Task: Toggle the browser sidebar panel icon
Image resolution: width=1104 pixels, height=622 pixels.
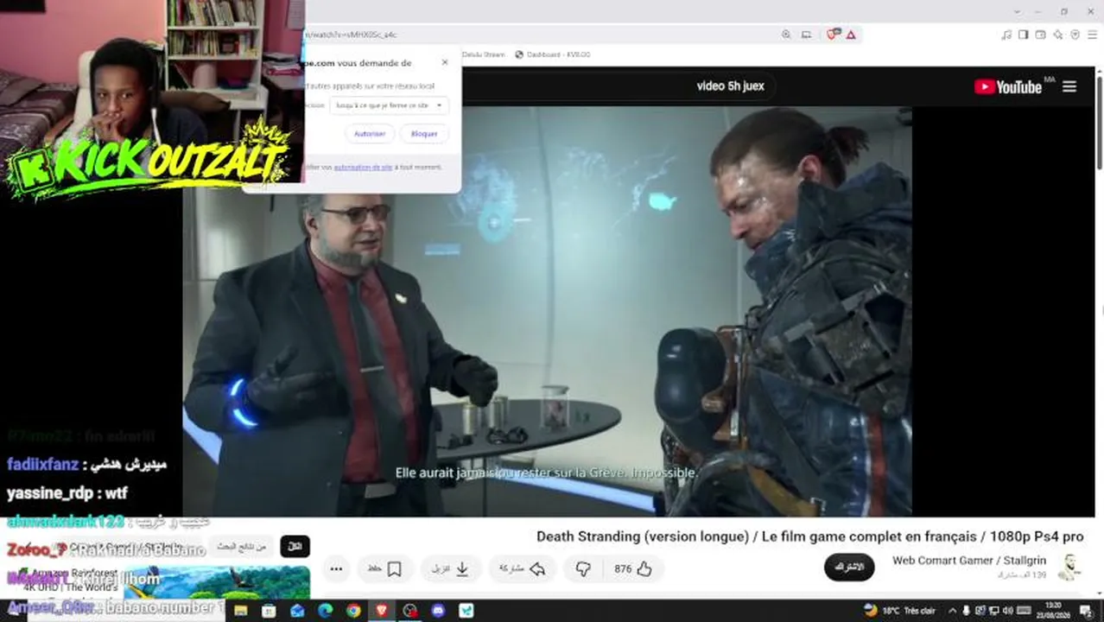Action: [1024, 35]
